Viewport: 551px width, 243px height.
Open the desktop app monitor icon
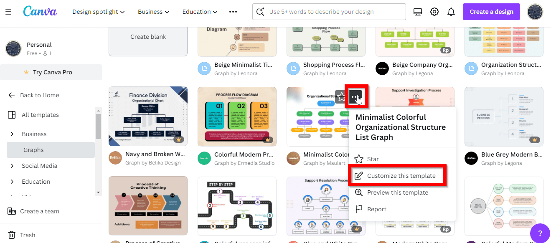point(418,12)
